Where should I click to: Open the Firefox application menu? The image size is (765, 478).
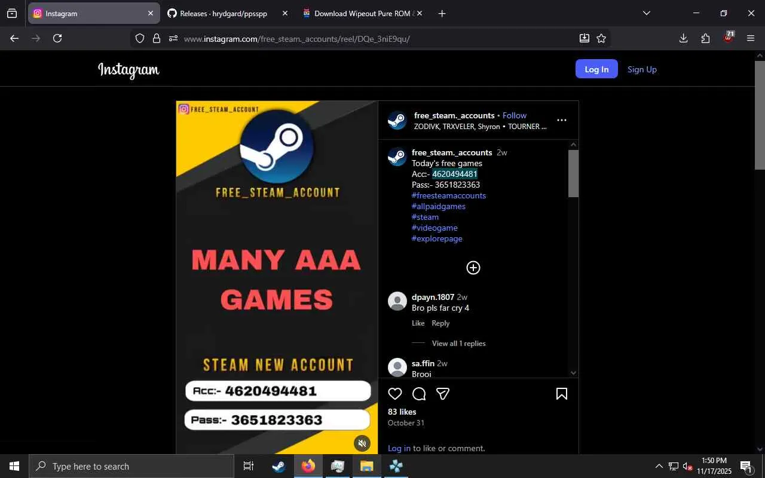[x=751, y=38]
